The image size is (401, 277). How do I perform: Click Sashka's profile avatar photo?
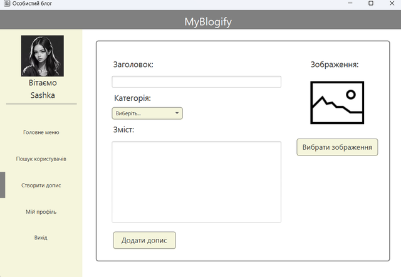click(43, 56)
